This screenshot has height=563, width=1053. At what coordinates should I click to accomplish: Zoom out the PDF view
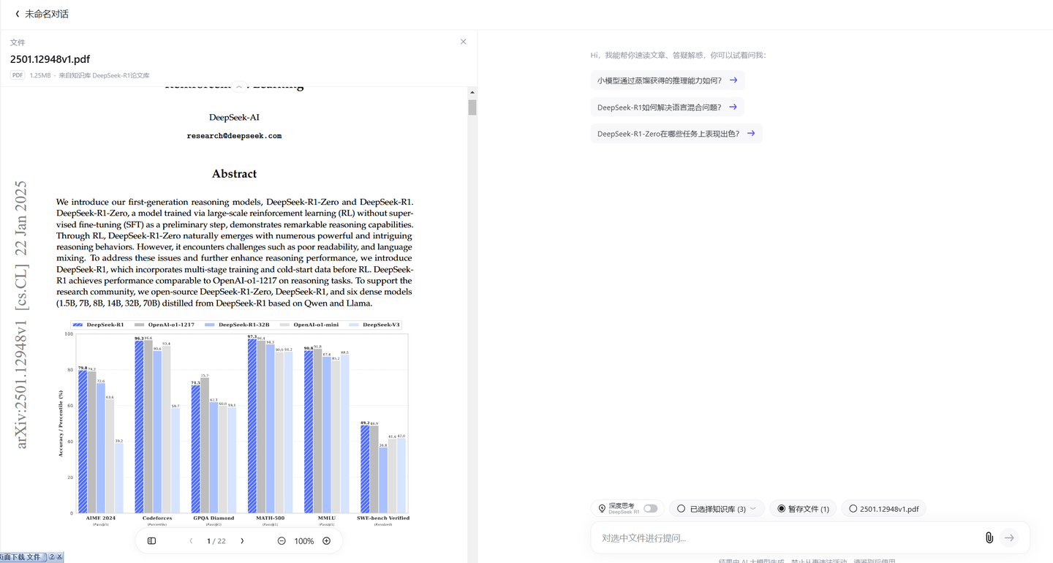[282, 541]
